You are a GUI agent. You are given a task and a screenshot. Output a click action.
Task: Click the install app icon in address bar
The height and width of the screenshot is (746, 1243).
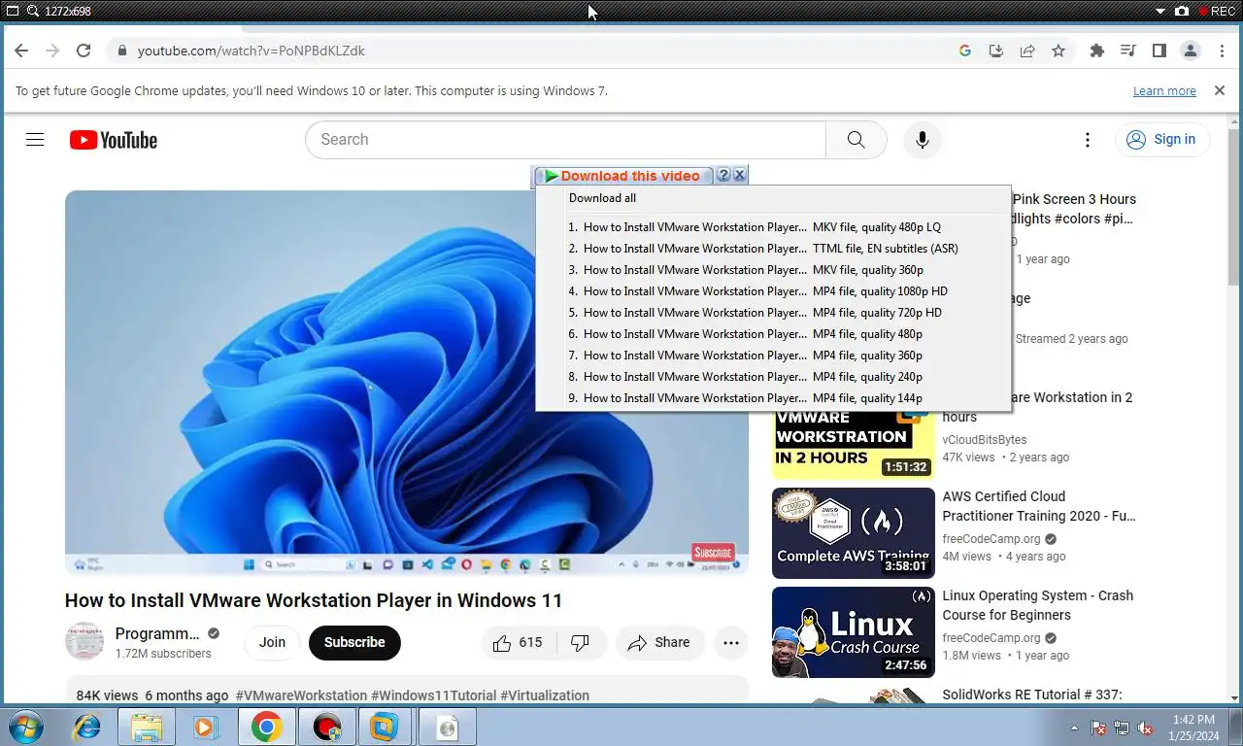(x=996, y=51)
